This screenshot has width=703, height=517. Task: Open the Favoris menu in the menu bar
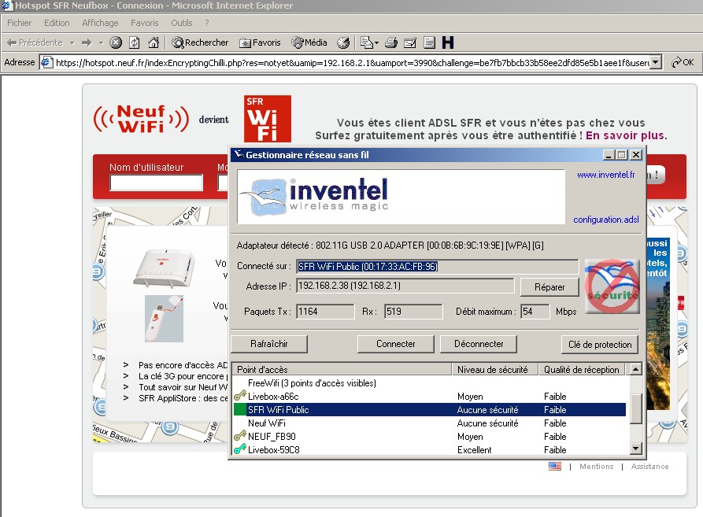coord(144,23)
